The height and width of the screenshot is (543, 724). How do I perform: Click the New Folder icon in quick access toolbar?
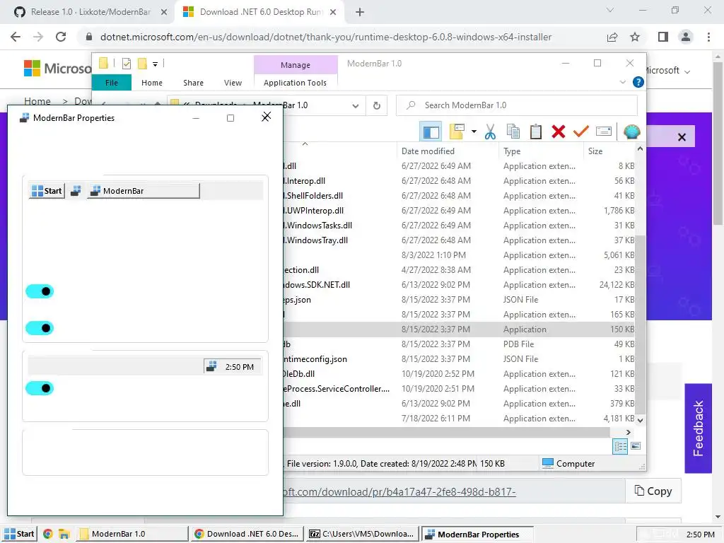click(x=142, y=64)
